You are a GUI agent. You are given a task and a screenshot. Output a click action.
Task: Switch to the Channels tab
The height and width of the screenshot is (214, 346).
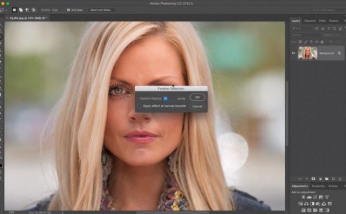click(x=310, y=21)
